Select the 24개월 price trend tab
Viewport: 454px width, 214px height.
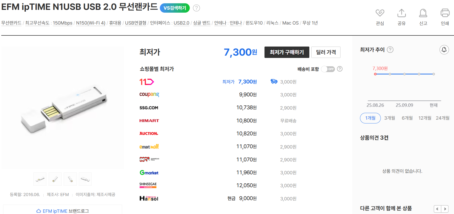(x=443, y=118)
